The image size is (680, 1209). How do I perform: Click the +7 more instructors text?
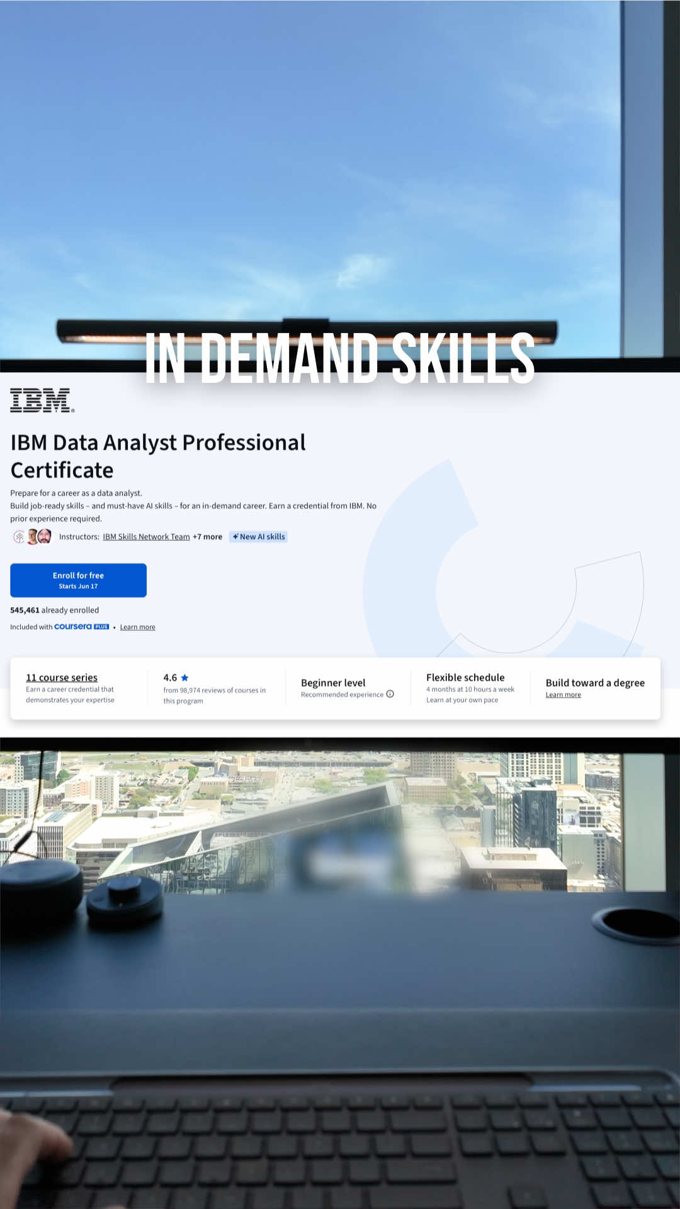pos(207,536)
